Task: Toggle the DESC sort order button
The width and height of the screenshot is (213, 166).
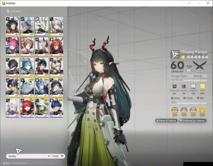Action: coord(58,156)
